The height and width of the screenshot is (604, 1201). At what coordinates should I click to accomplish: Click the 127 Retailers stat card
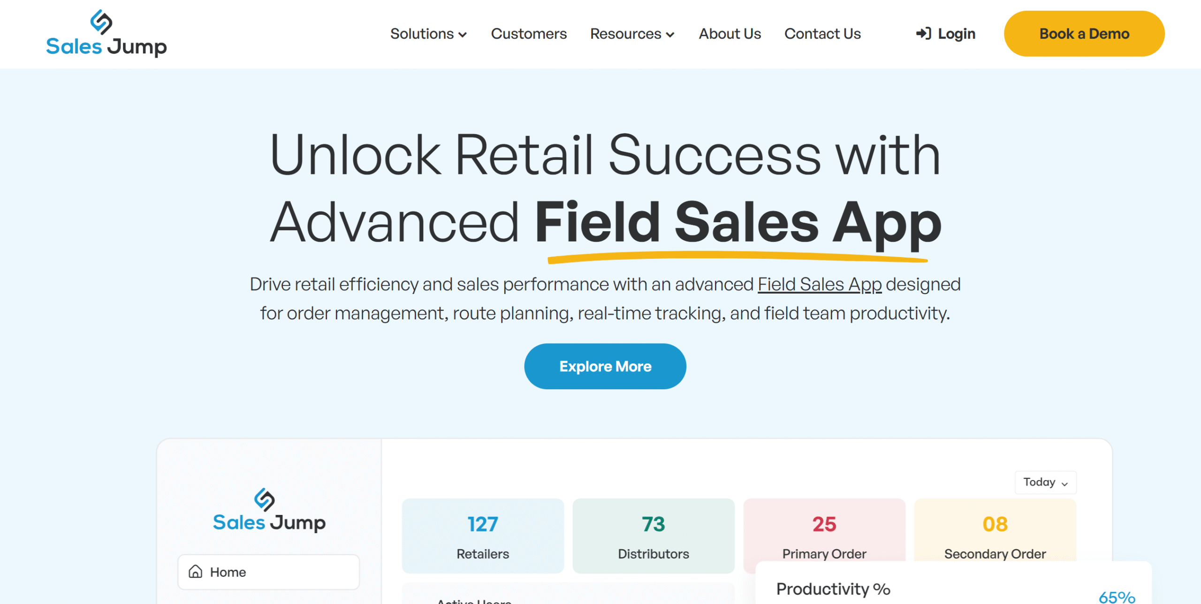[x=483, y=536]
